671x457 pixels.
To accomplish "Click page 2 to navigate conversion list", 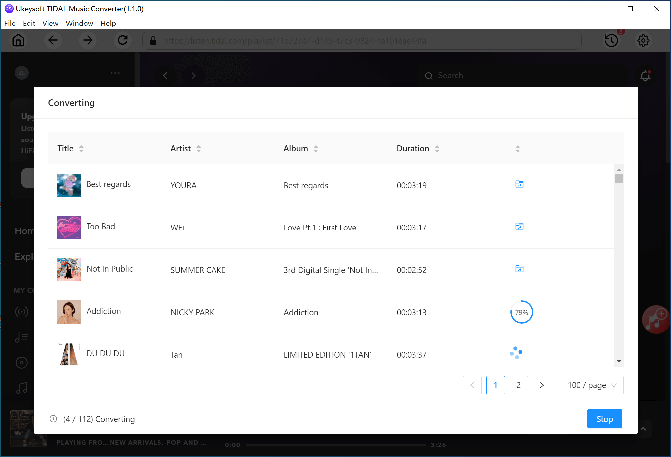I will point(518,385).
